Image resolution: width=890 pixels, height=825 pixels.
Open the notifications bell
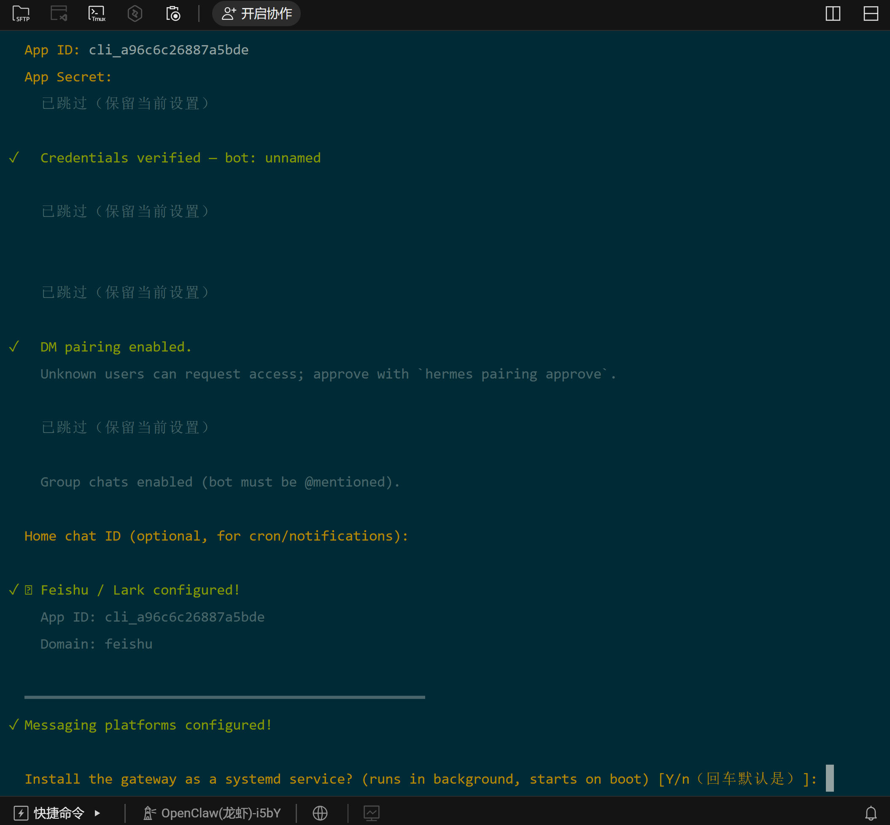[871, 813]
